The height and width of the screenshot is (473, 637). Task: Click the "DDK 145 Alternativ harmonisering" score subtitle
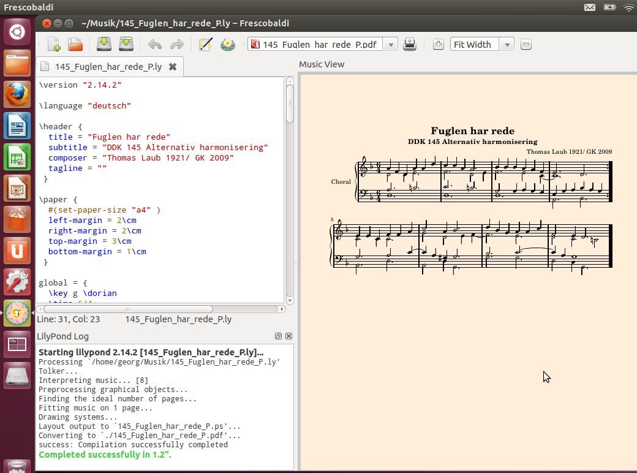[x=472, y=142]
